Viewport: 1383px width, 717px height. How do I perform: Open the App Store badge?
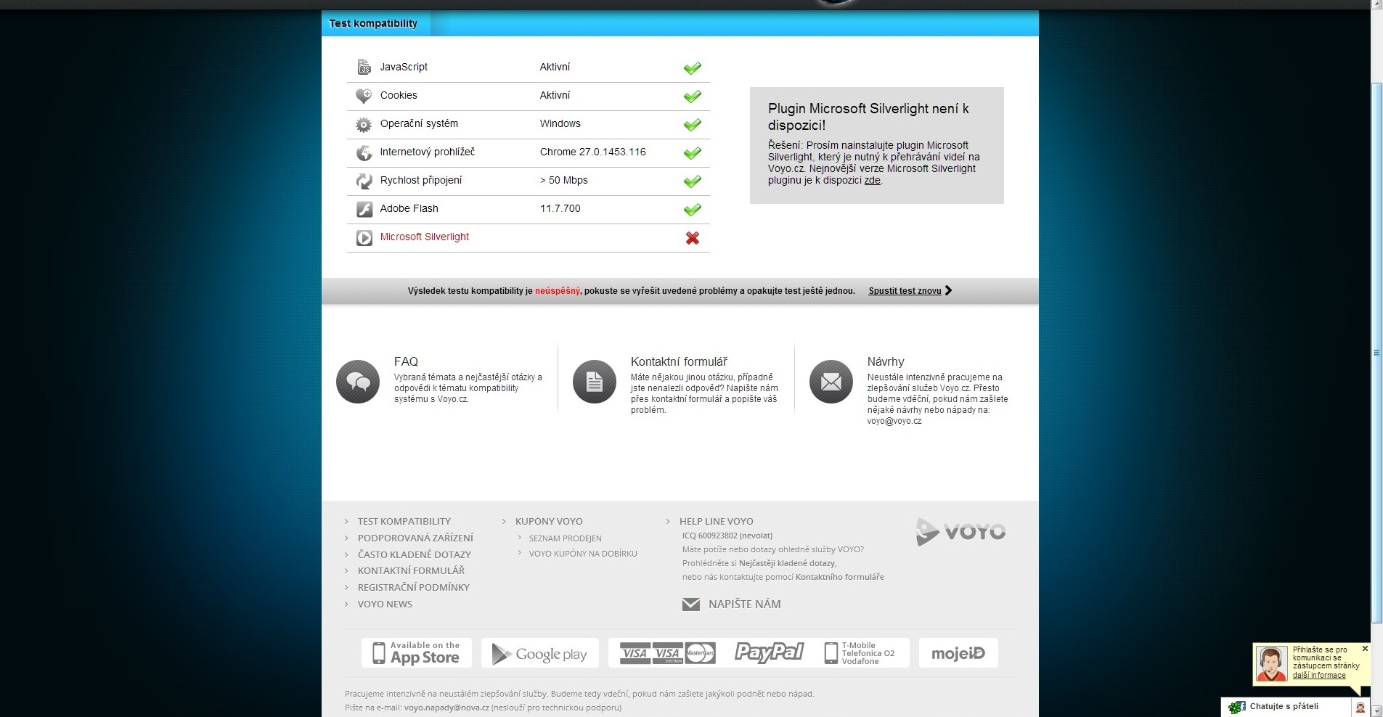[417, 652]
